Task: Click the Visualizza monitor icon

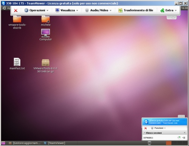Action: point(57,10)
